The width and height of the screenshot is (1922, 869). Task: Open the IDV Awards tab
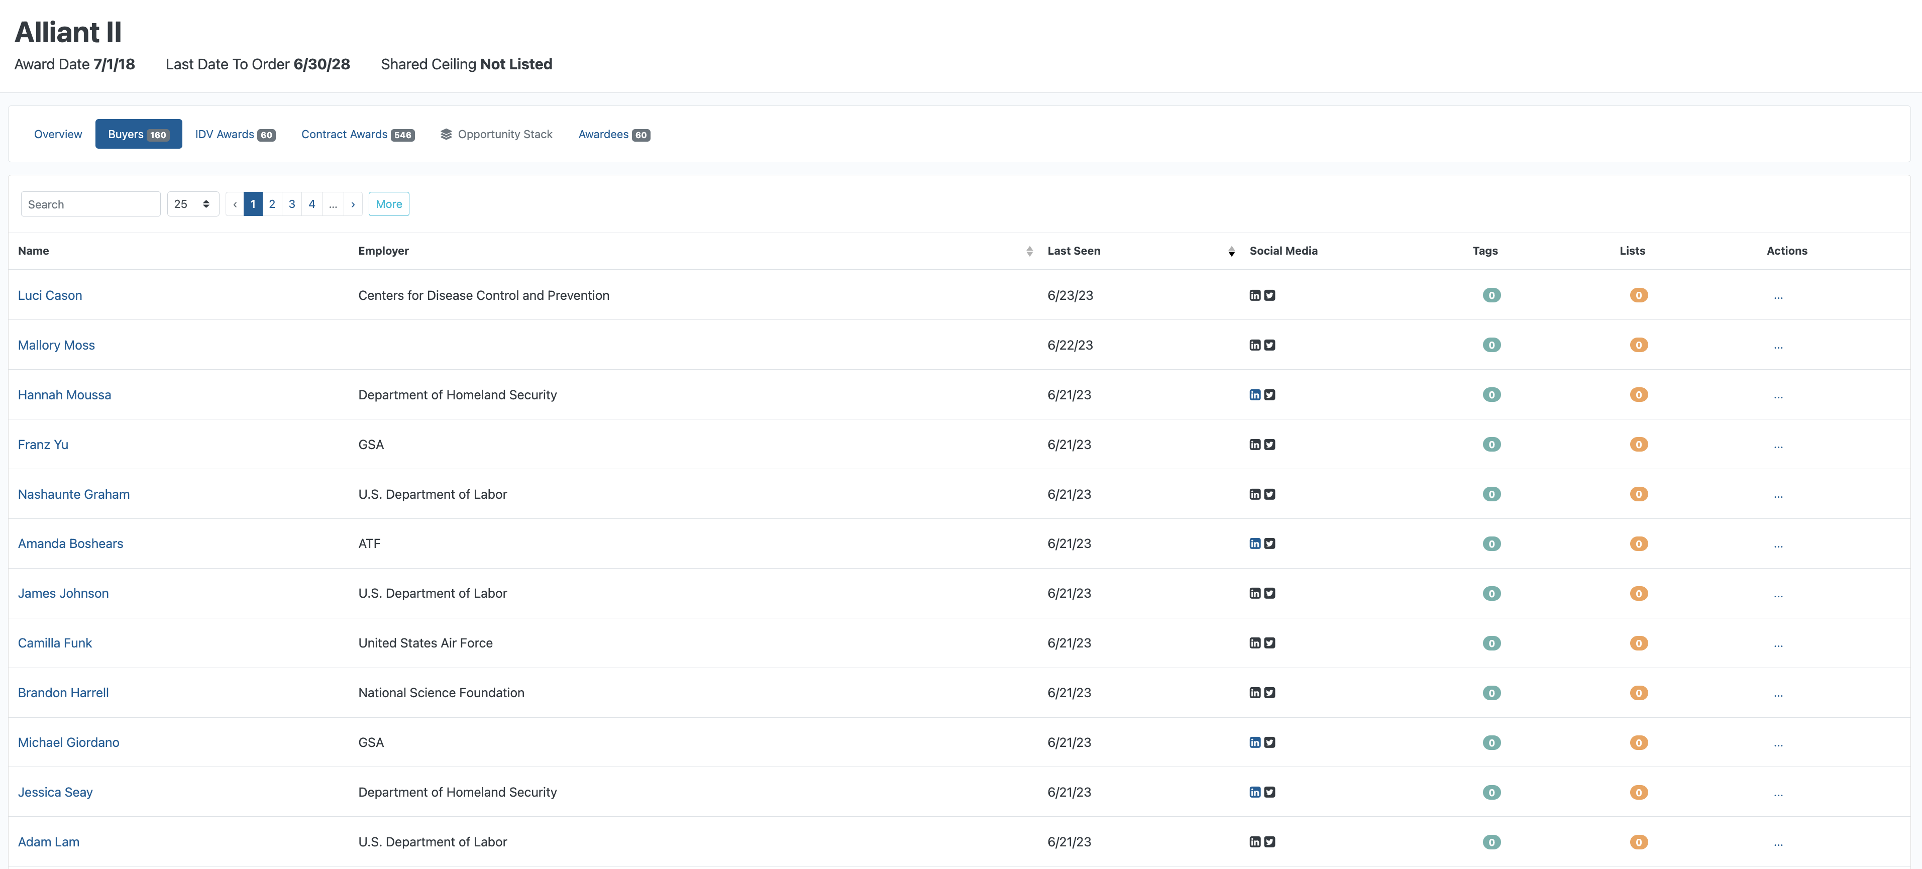coord(234,134)
